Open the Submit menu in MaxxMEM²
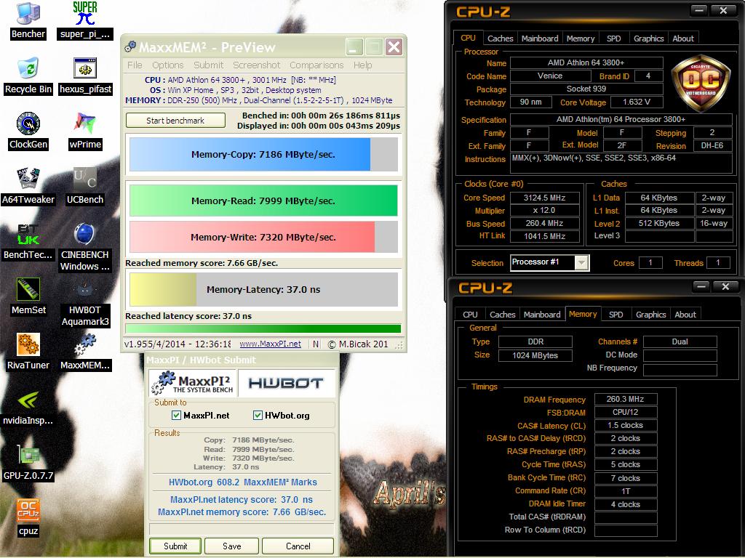The image size is (745, 558). point(208,65)
